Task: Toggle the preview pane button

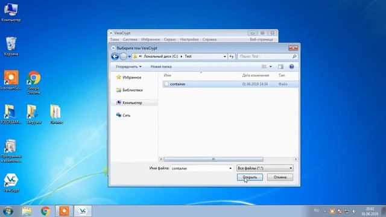Action: coord(280,67)
